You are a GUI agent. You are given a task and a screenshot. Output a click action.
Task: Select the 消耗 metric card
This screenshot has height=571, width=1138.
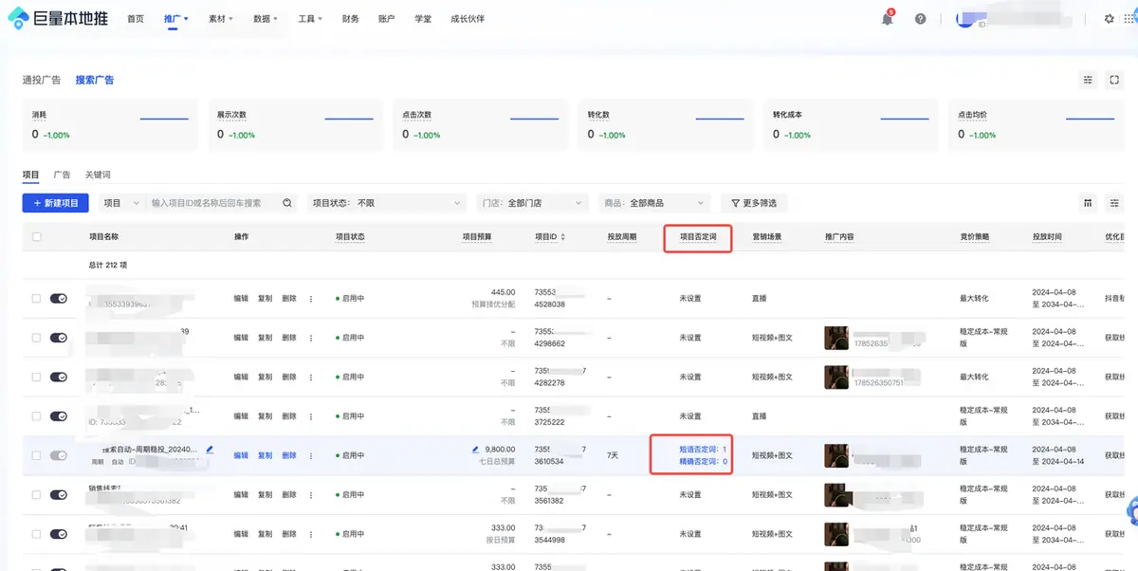pyautogui.click(x=110, y=124)
